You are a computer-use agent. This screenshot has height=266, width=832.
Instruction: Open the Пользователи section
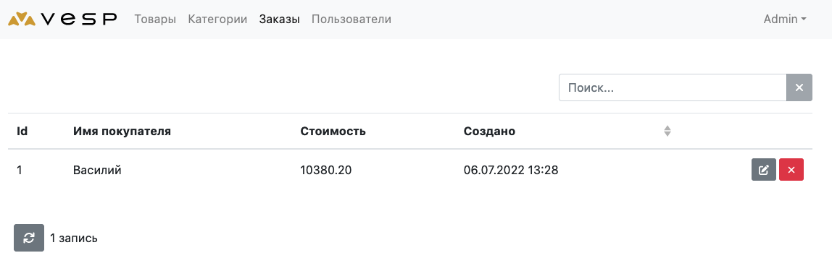351,19
